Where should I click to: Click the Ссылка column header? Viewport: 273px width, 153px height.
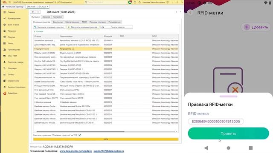click(46, 36)
